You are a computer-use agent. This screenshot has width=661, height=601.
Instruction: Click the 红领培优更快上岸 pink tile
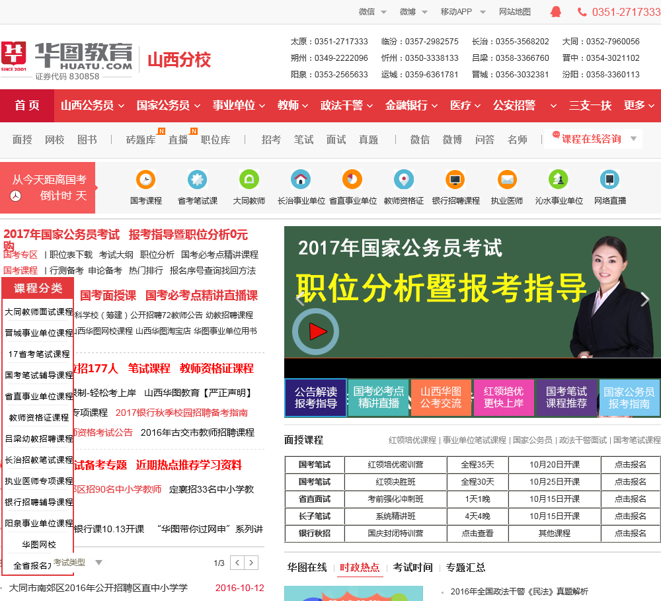pos(504,398)
